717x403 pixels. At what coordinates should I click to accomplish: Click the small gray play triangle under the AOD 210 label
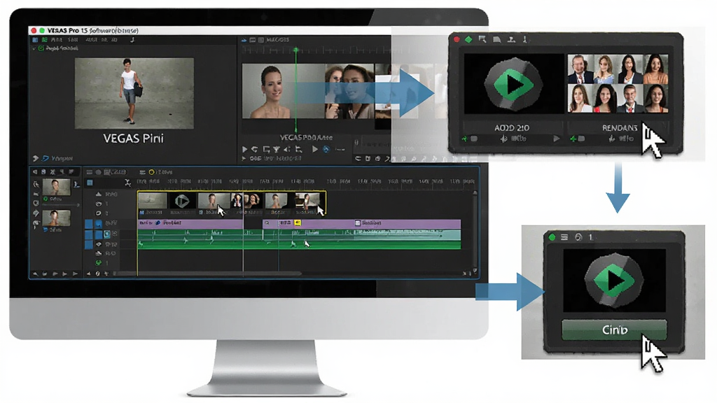556,139
